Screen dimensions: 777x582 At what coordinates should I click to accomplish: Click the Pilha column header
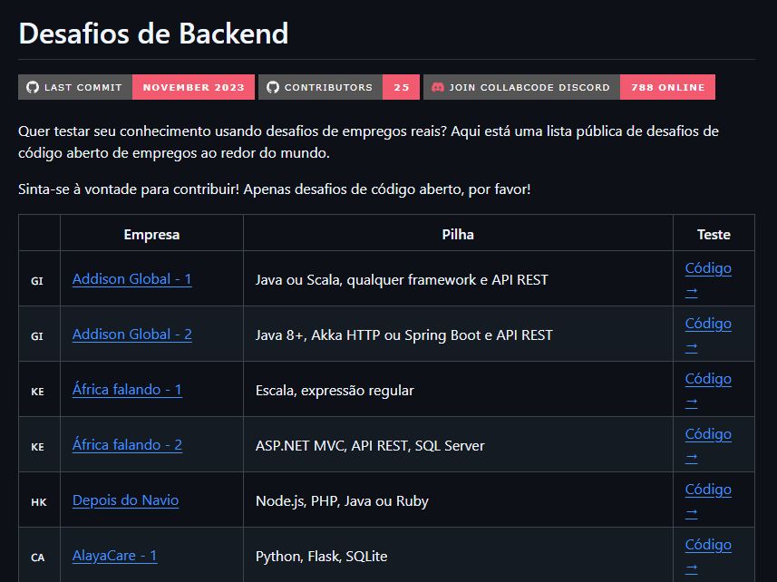point(458,234)
